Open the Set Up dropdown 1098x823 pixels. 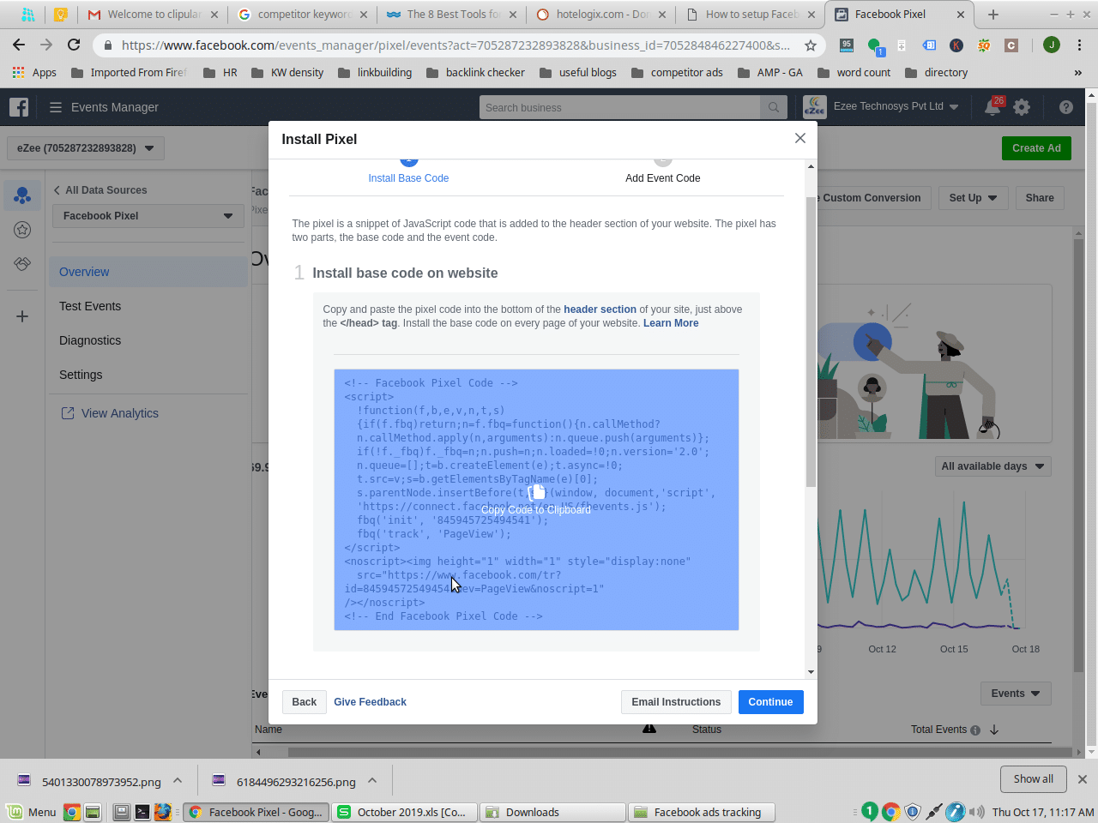click(x=973, y=198)
